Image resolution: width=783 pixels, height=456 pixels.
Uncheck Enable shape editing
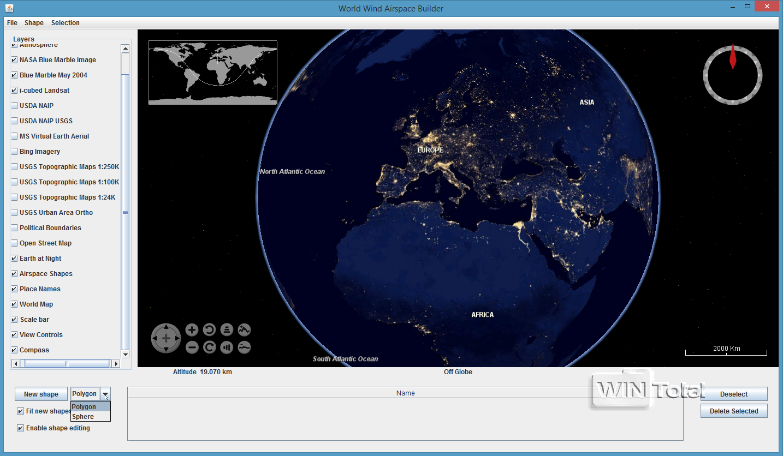(x=21, y=428)
